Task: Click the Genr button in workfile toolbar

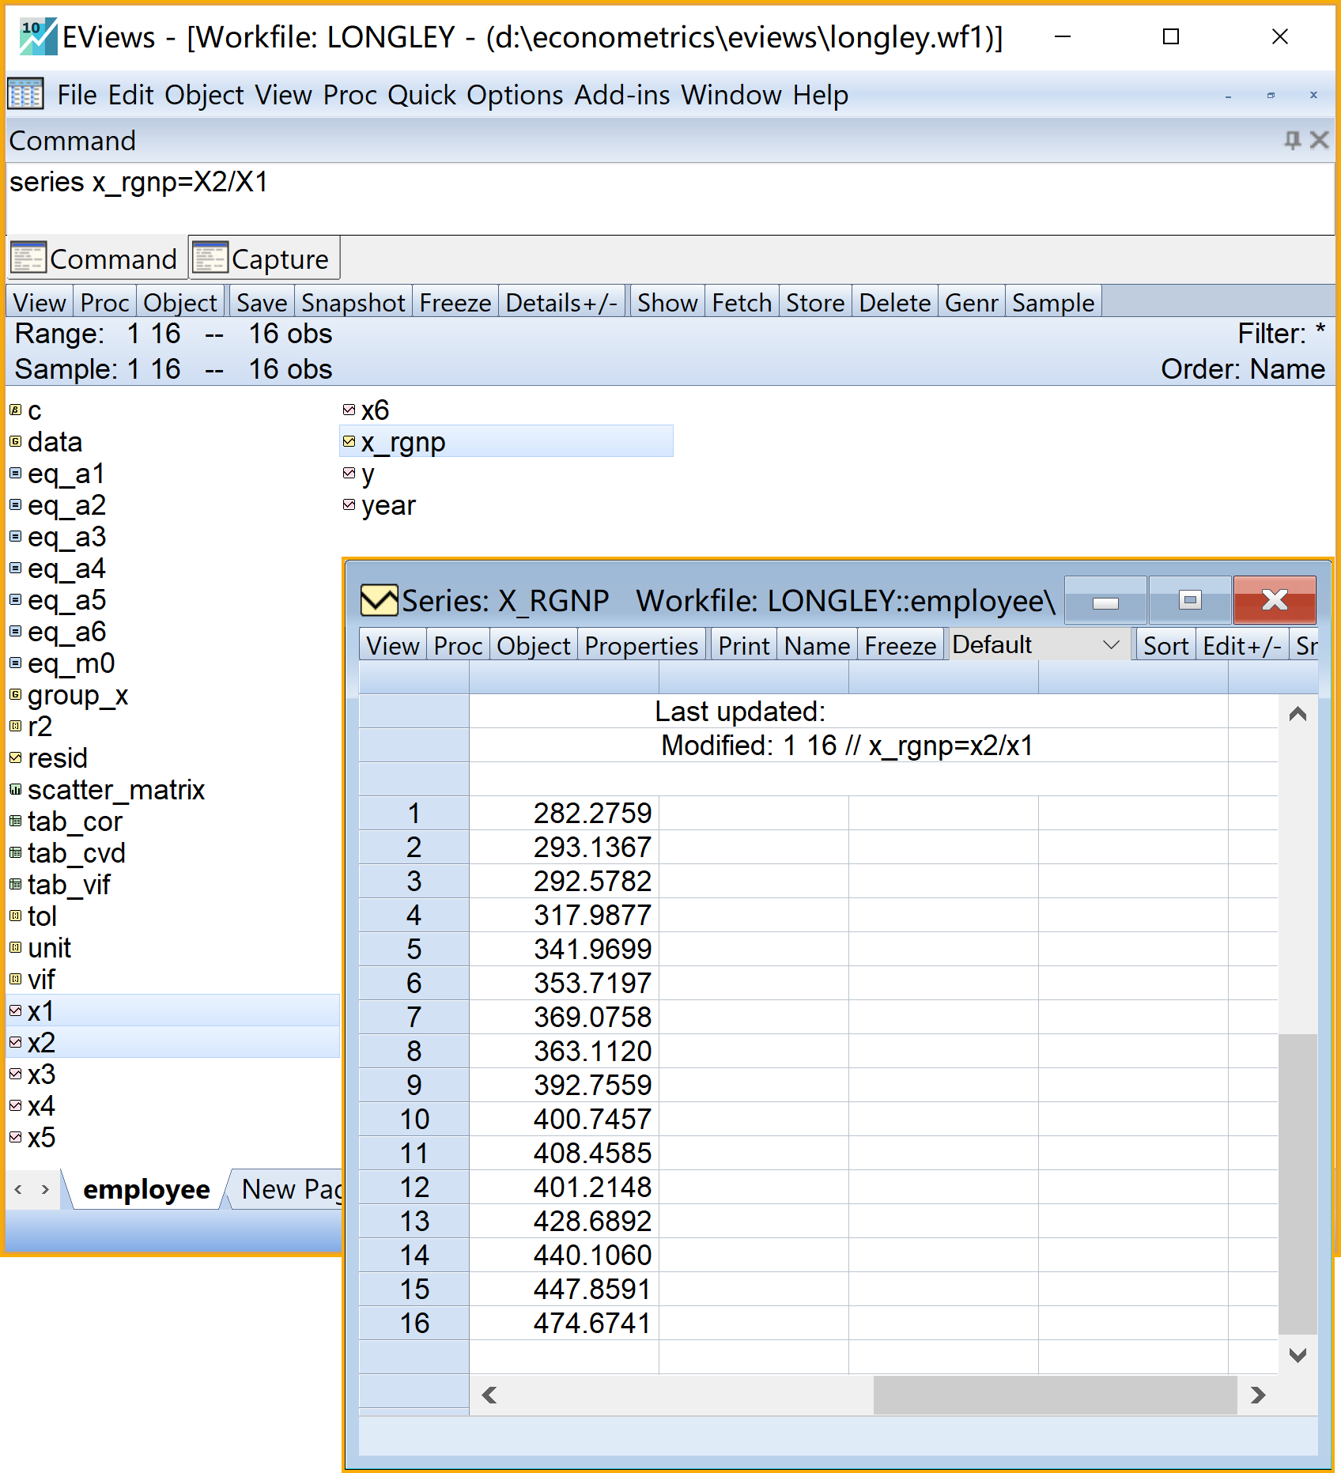Action: click(x=971, y=303)
